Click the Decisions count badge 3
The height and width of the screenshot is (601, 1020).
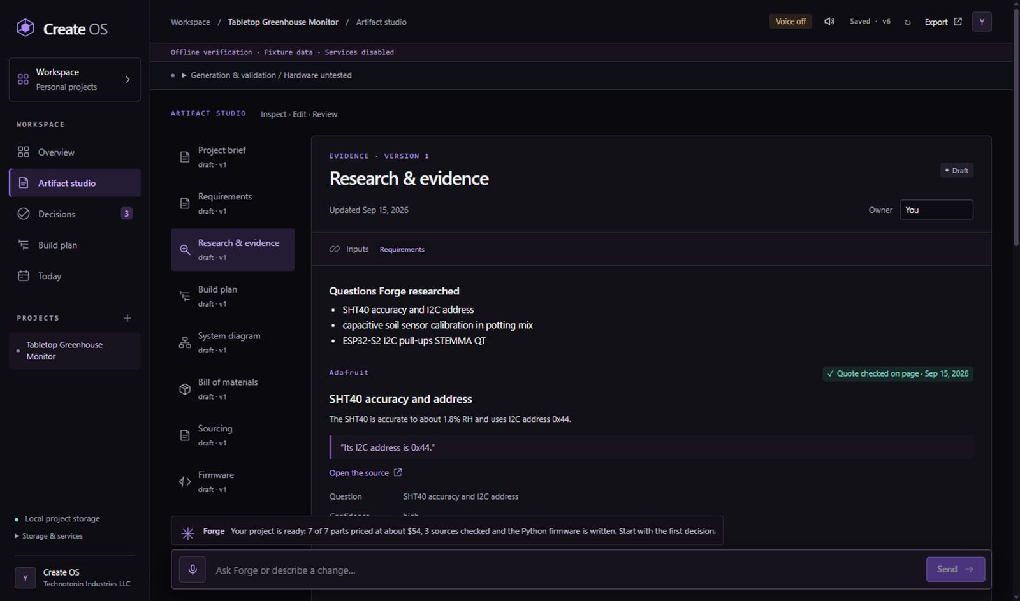pyautogui.click(x=126, y=214)
